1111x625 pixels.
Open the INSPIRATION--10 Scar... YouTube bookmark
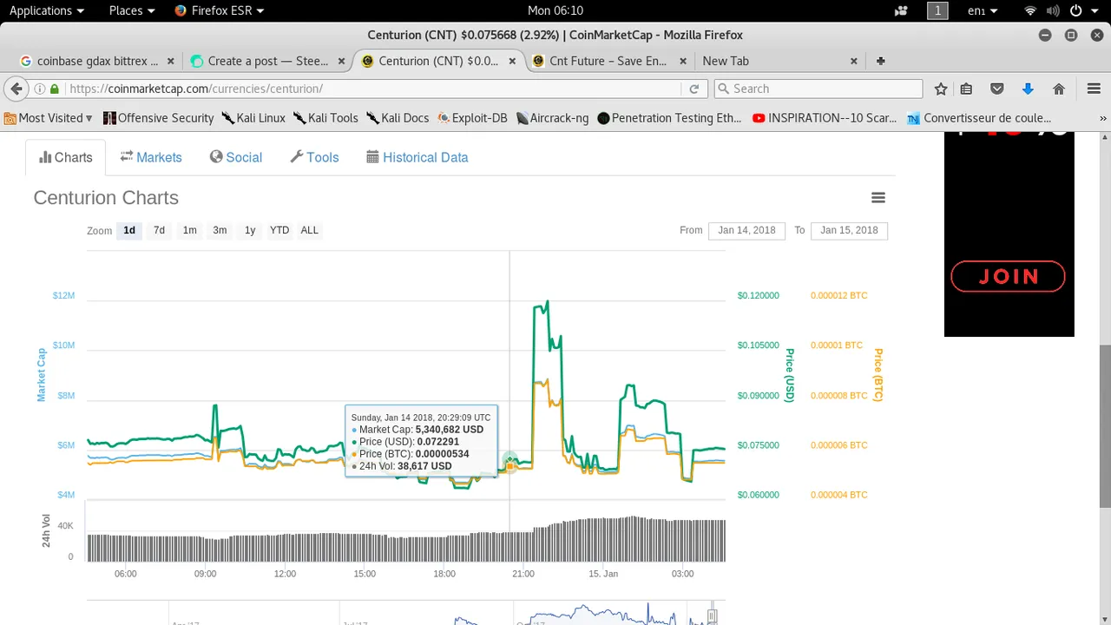[825, 118]
